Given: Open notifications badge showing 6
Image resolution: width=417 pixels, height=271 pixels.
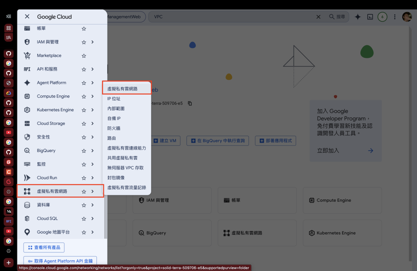Looking at the screenshot, I should [382, 17].
